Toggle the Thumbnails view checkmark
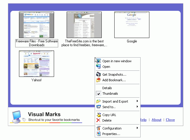The height and width of the screenshot is (140, 190). click(99, 94)
